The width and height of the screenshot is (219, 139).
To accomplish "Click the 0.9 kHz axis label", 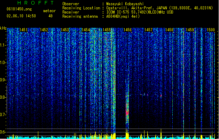I will pyautogui.click(x=3, y=80).
